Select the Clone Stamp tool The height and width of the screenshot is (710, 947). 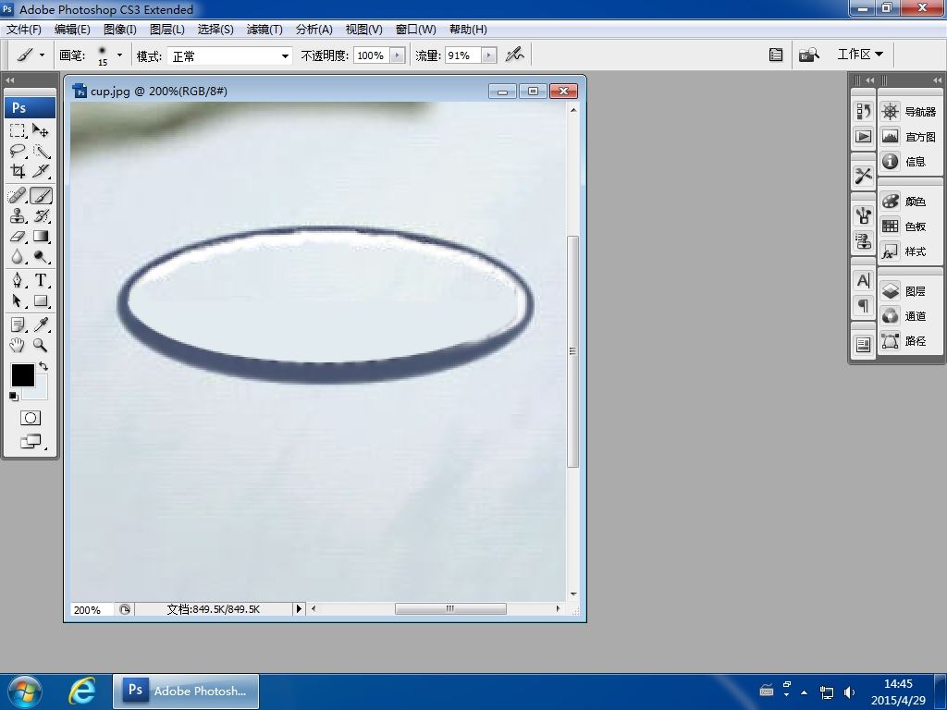click(18, 216)
